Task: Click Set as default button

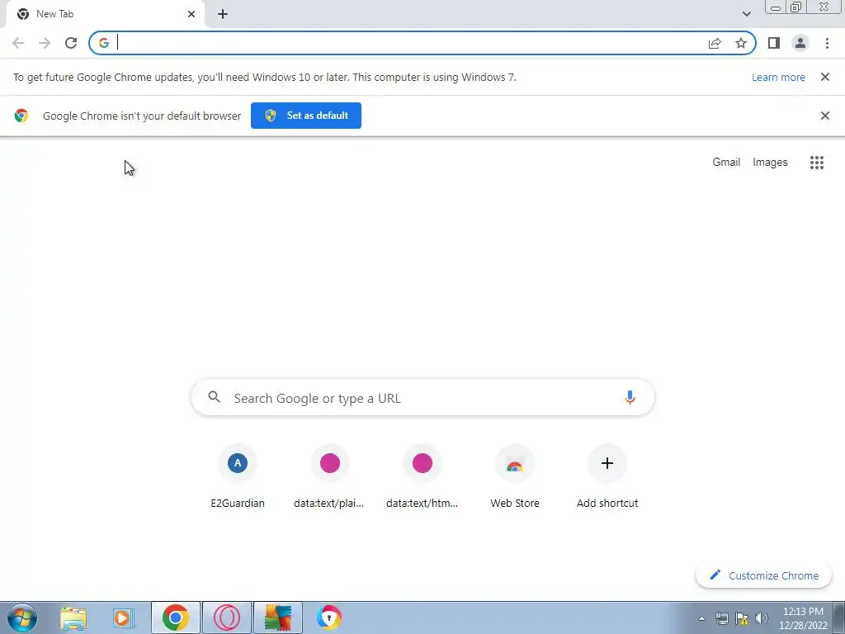Action: [x=306, y=116]
